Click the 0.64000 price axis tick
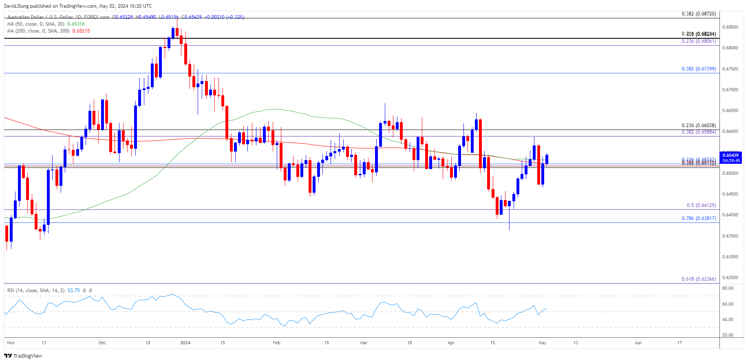 tap(730, 215)
